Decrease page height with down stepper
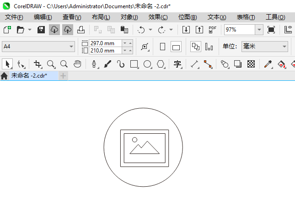Screen dimensions: 295x210 (125, 51)
